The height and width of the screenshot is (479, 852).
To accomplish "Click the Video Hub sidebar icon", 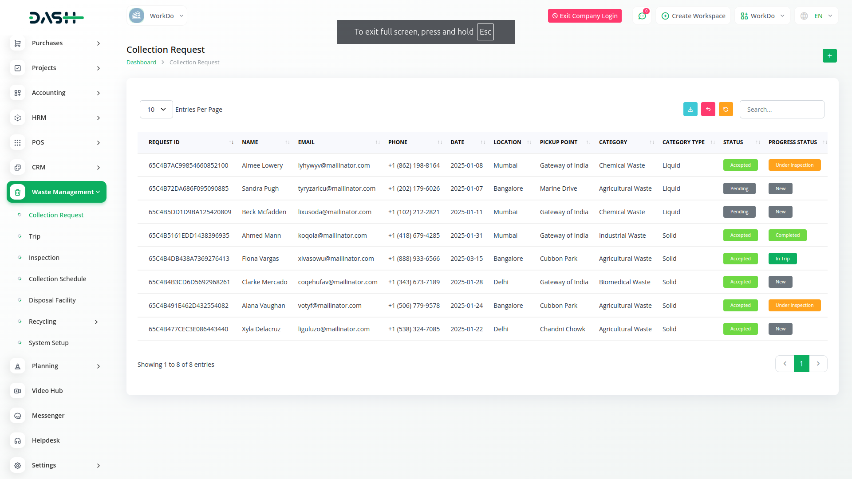I will pyautogui.click(x=18, y=391).
